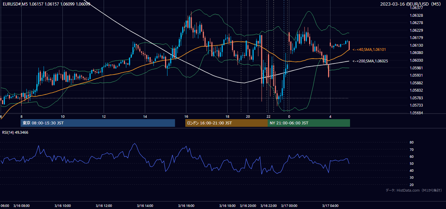Click the 1.06030 price axis label
Image resolution: width=446 pixels, height=209 pixels.
pos(416,61)
